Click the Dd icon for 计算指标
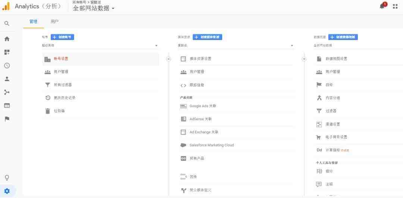This screenshot has height=198, width=403. point(319,150)
